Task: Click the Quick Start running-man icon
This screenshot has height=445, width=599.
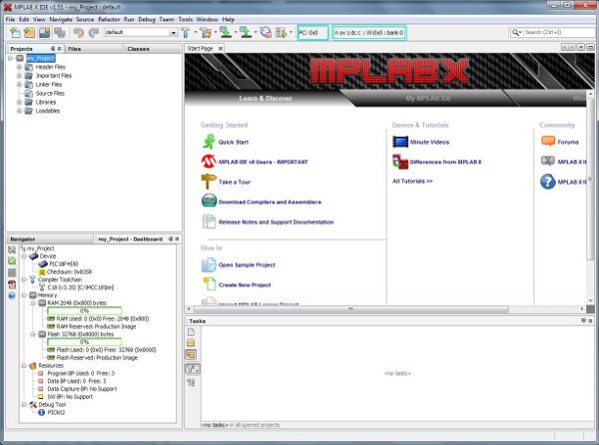Action: 209,142
